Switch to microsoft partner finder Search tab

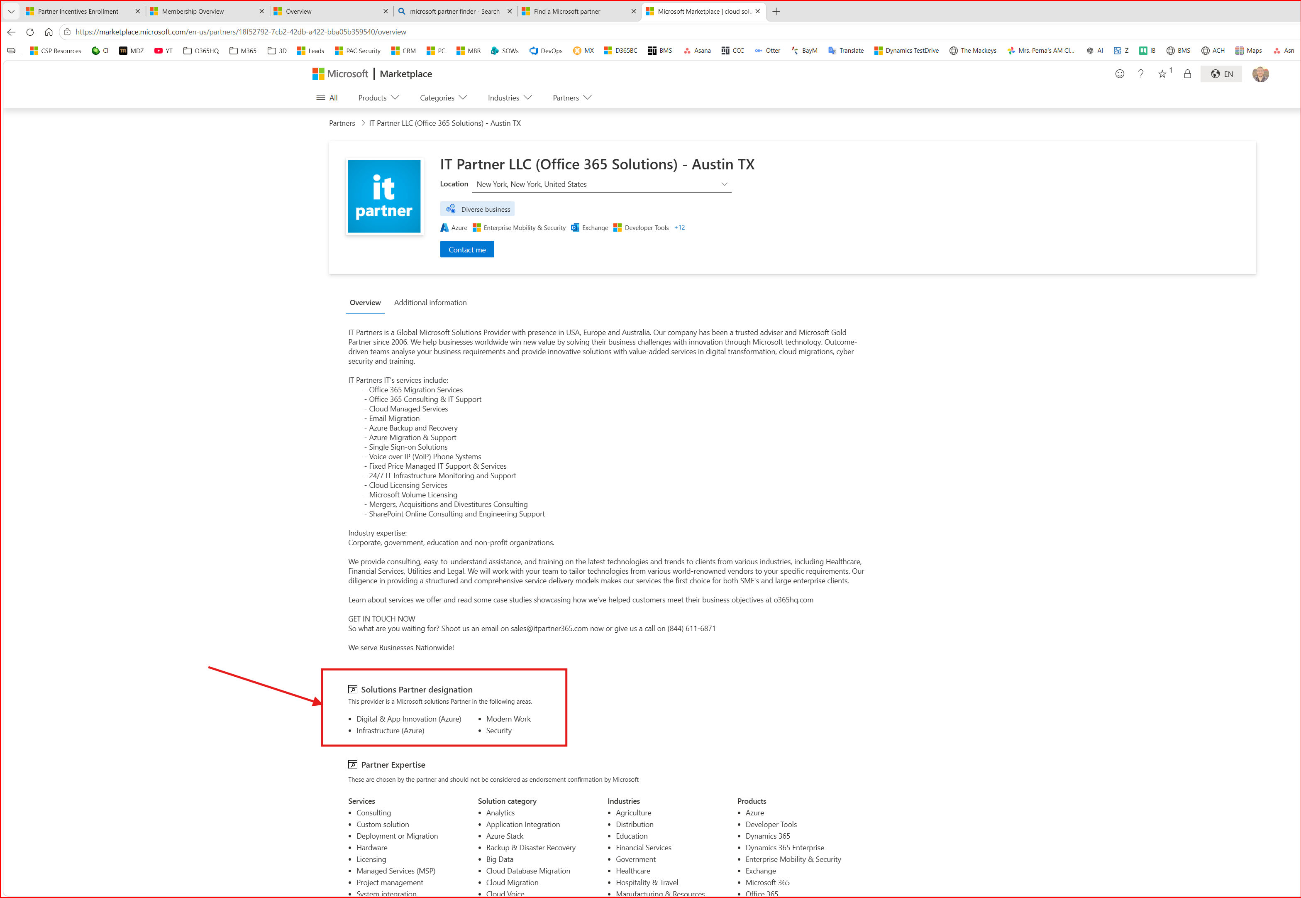(455, 11)
